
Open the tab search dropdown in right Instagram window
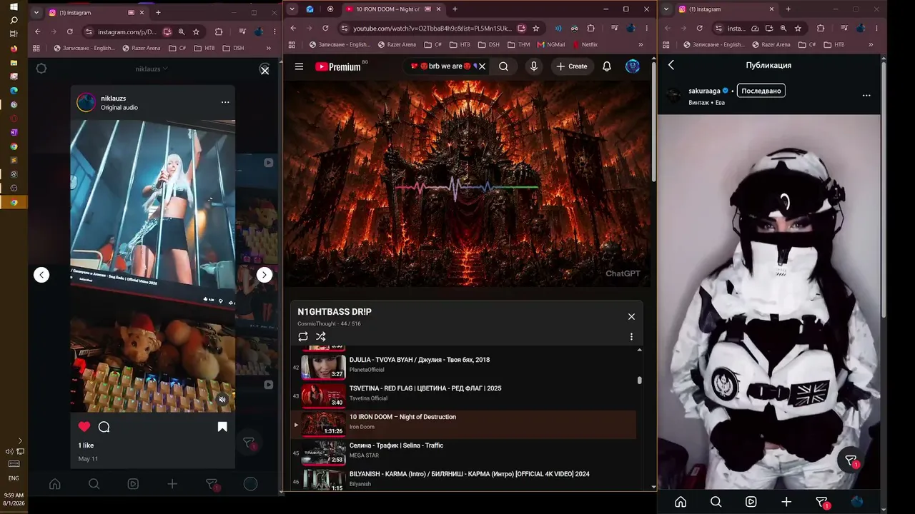click(666, 9)
